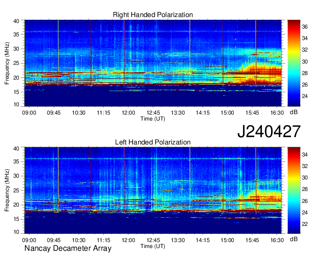The width and height of the screenshot is (313, 254).
Task: Click 09:00 tick under Left Handed plot
Action: tap(29, 240)
